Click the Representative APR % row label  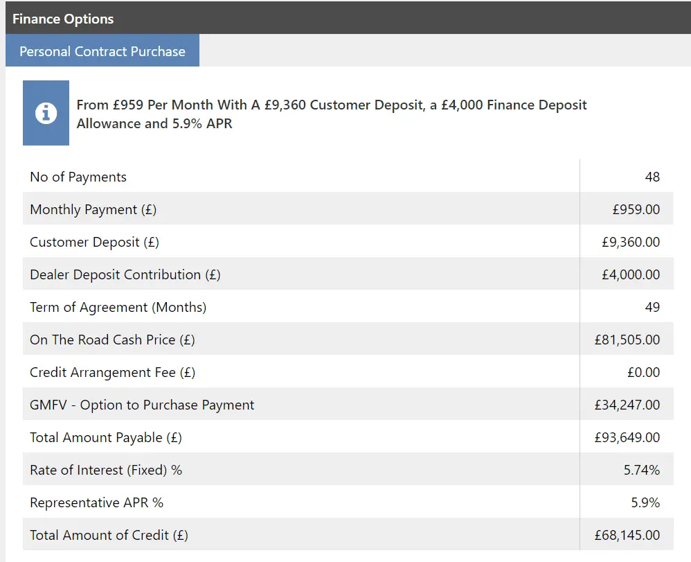point(96,502)
